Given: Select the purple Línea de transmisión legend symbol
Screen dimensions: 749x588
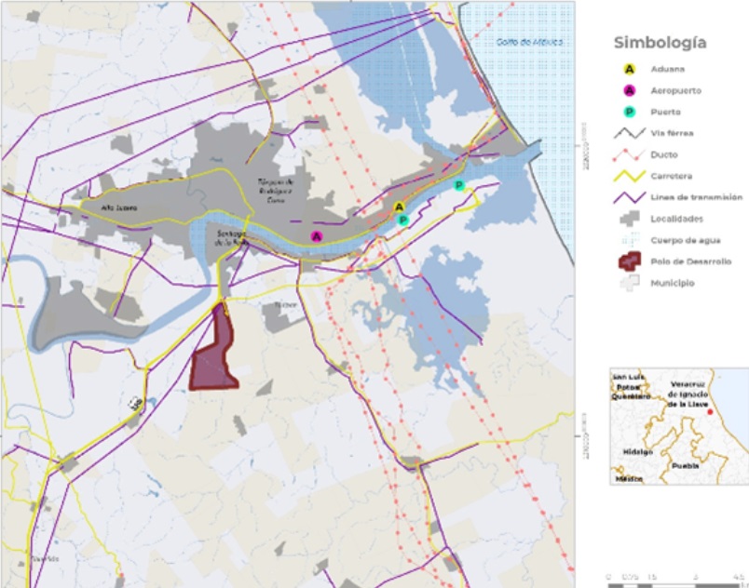Looking at the screenshot, I should [629, 197].
